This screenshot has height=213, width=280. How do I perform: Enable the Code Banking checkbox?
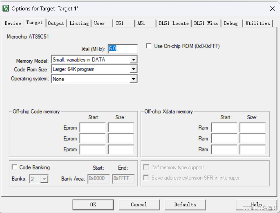14,167
